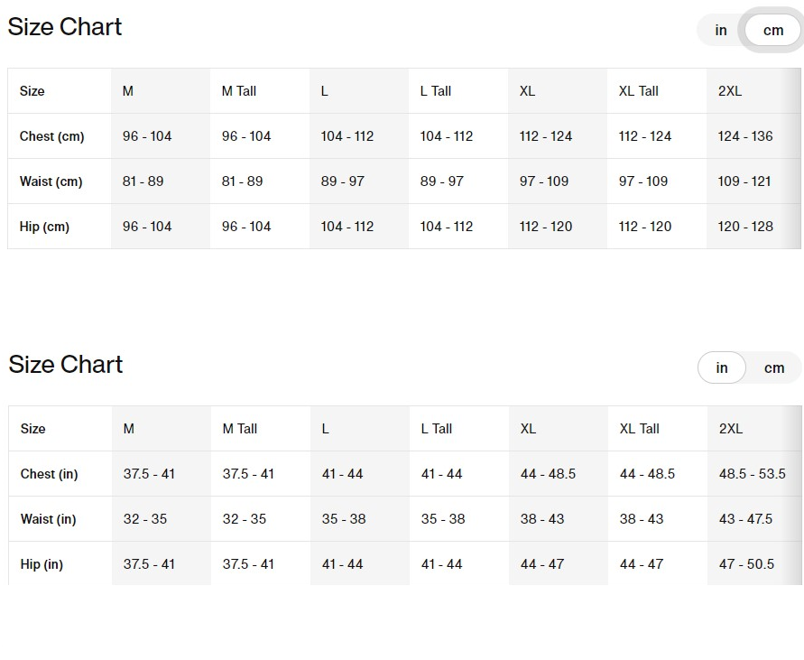Select the 48.5 - 53.5 chest value
The width and height of the screenshot is (804, 660).
click(752, 474)
